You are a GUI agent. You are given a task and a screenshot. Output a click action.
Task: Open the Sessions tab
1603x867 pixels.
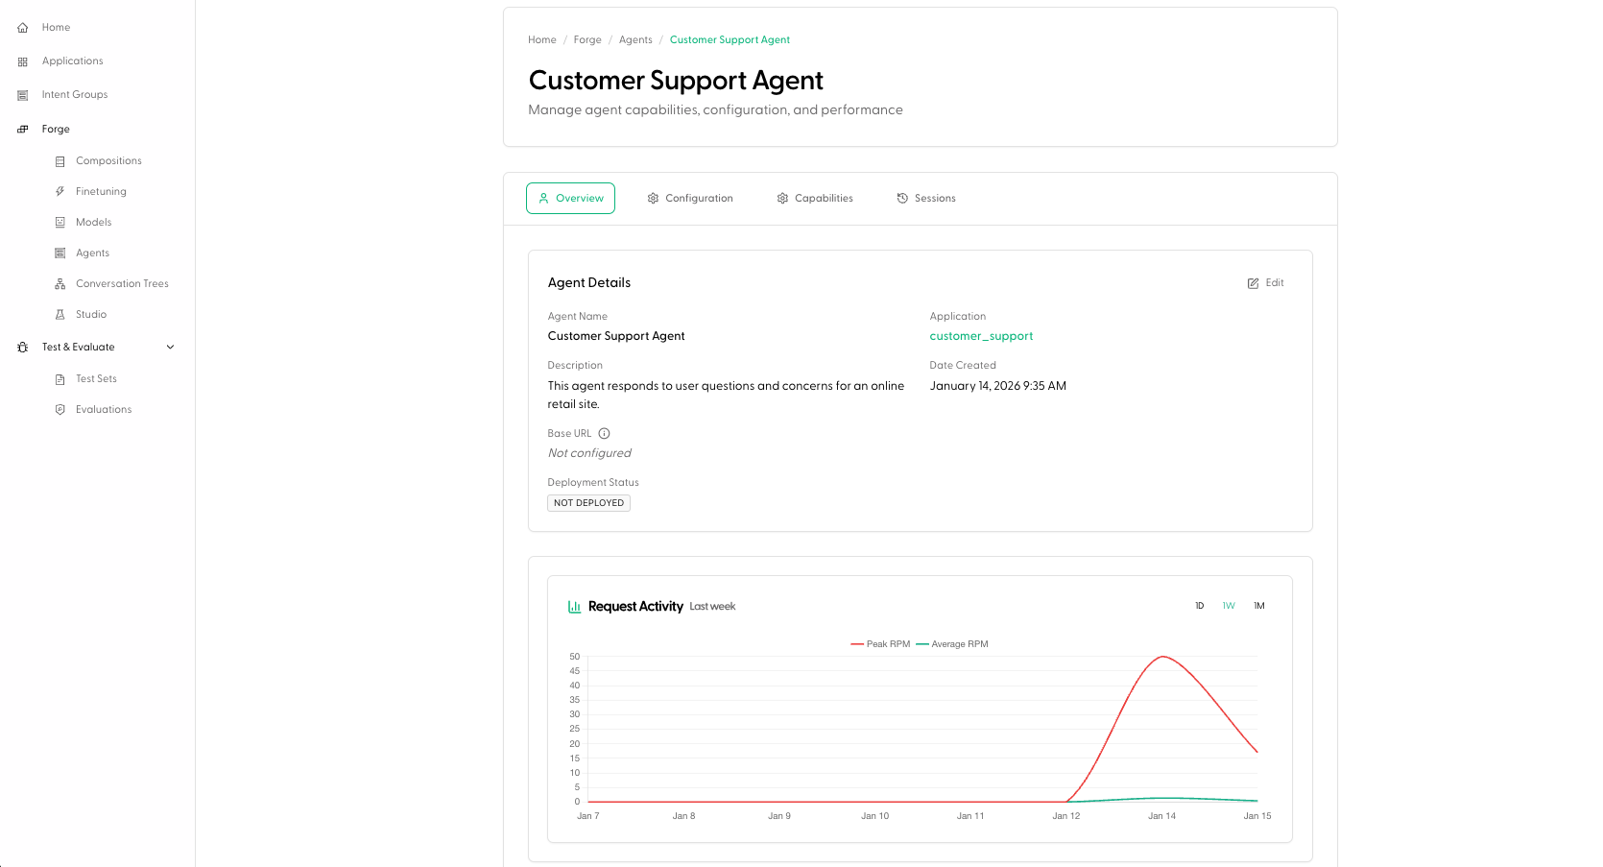[x=925, y=198]
